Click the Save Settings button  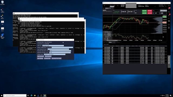pos(40,58)
